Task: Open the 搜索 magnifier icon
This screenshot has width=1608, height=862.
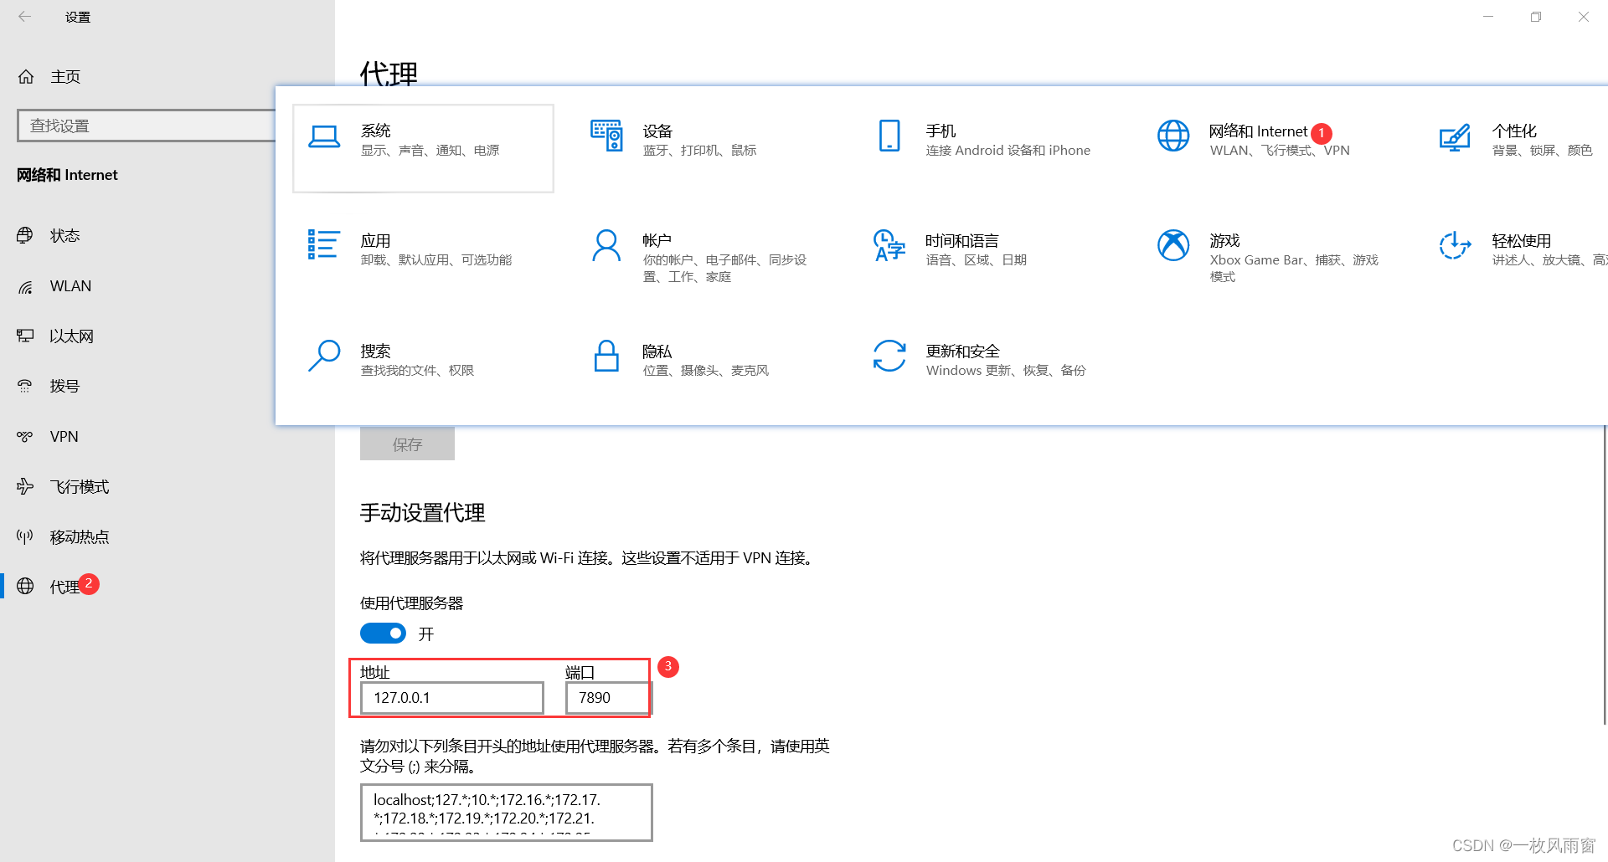Action: click(324, 355)
